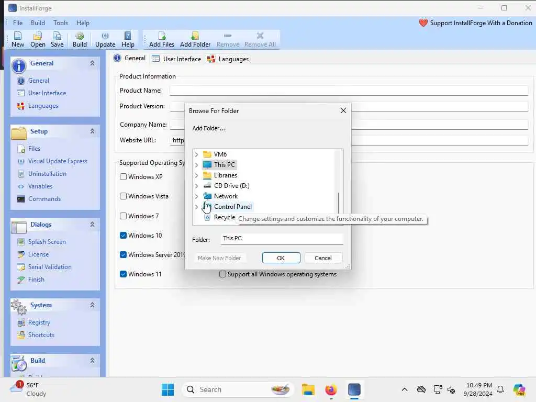The height and width of the screenshot is (402, 536).
Task: Expand the CD Drive (D:) node
Action: (x=197, y=186)
